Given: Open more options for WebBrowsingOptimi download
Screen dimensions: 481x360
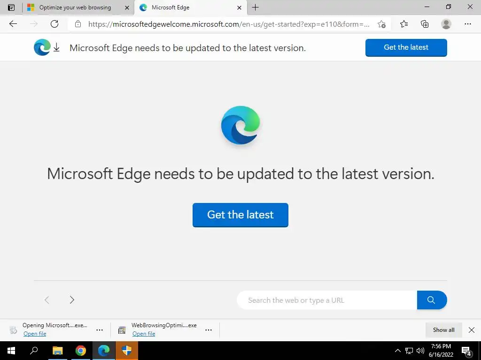Looking at the screenshot, I should coord(209,330).
